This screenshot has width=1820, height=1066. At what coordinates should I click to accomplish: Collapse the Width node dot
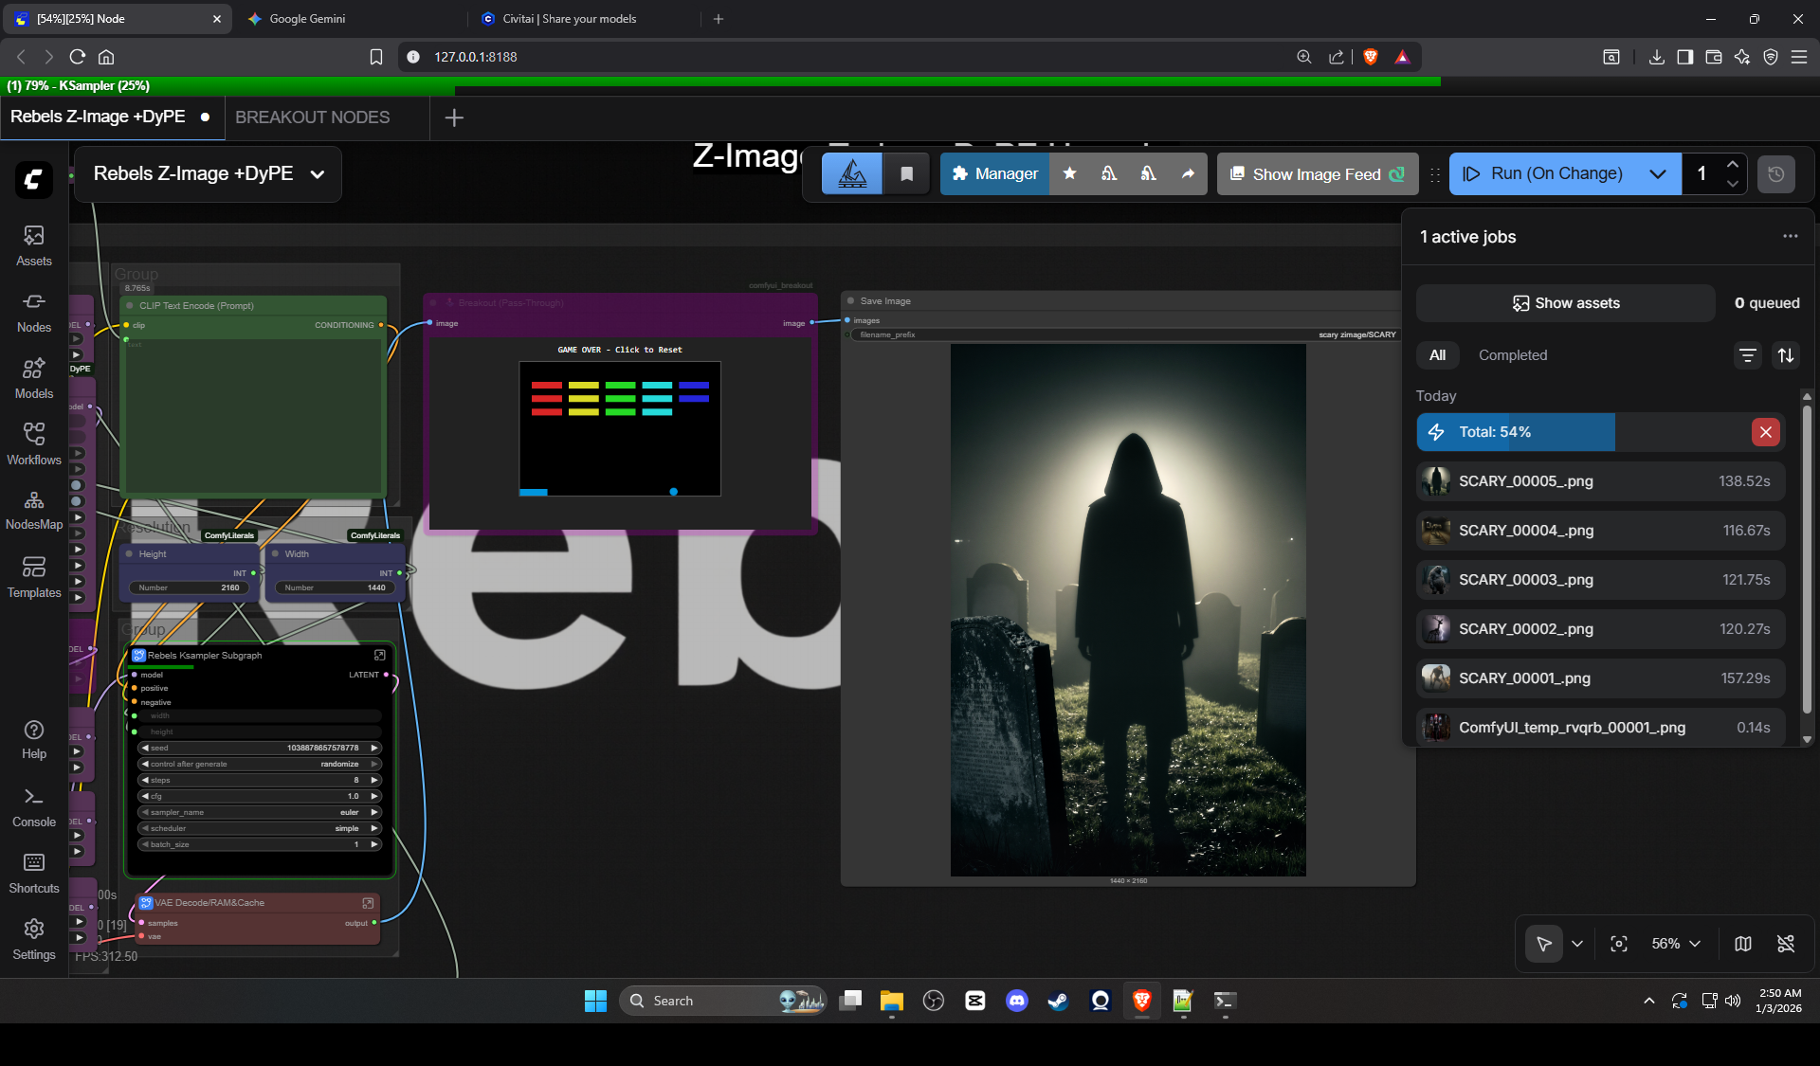tap(276, 554)
